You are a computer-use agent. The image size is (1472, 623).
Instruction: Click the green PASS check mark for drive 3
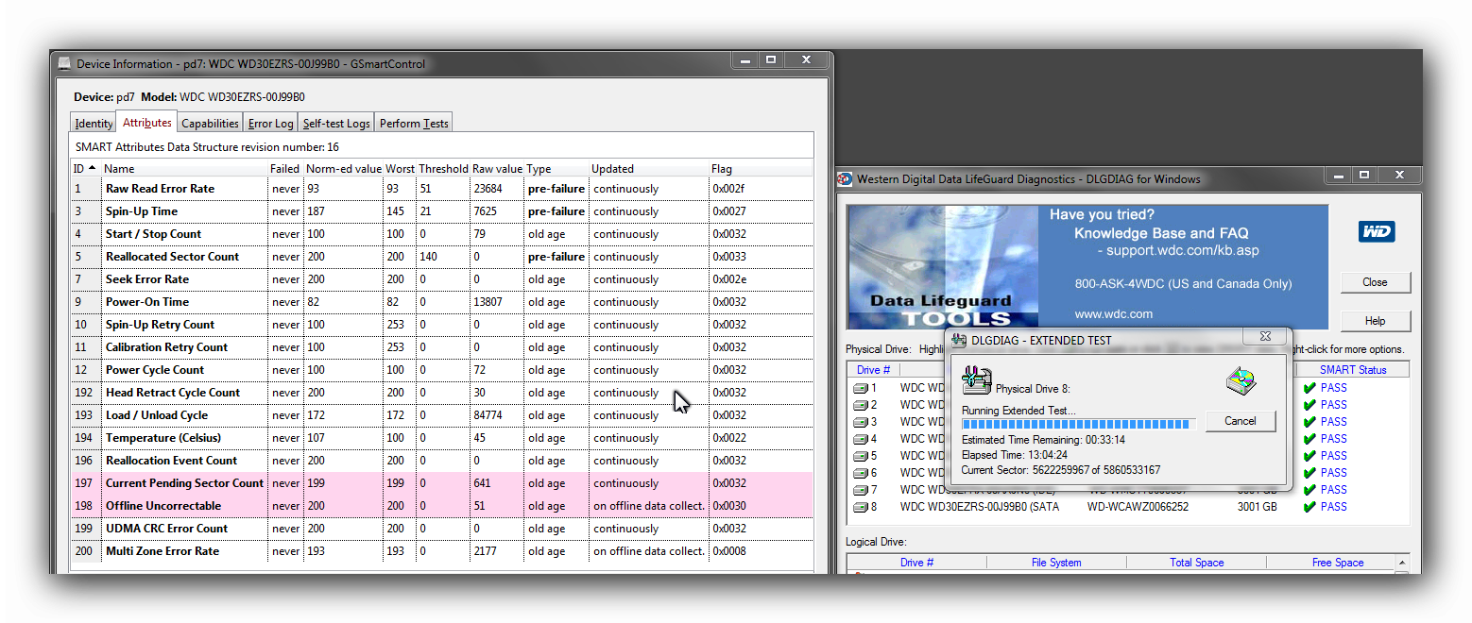coord(1309,422)
